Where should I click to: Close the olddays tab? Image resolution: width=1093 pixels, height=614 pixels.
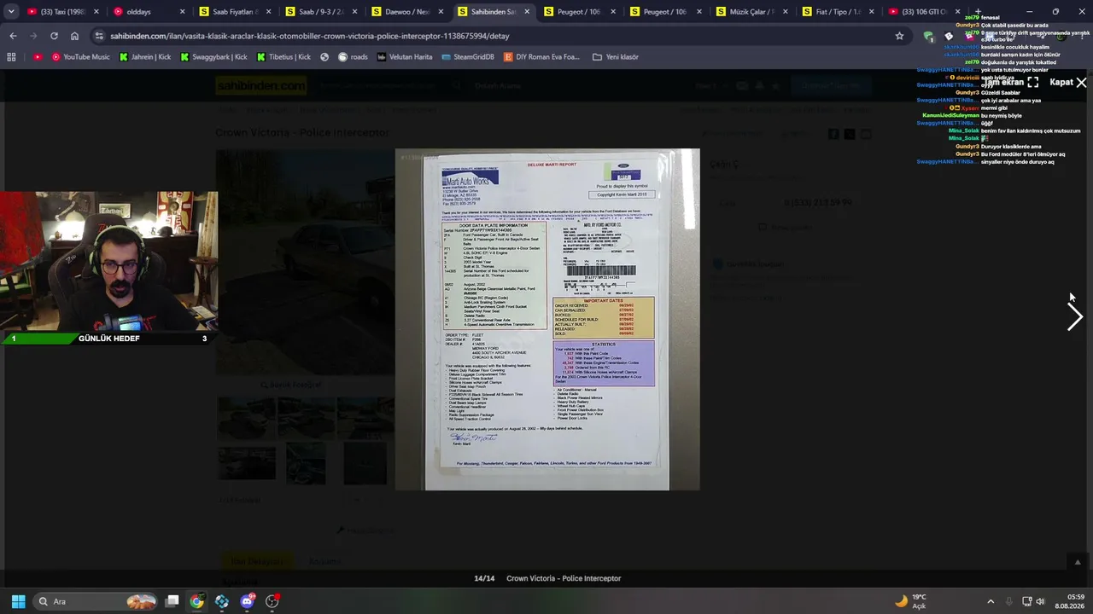182,12
